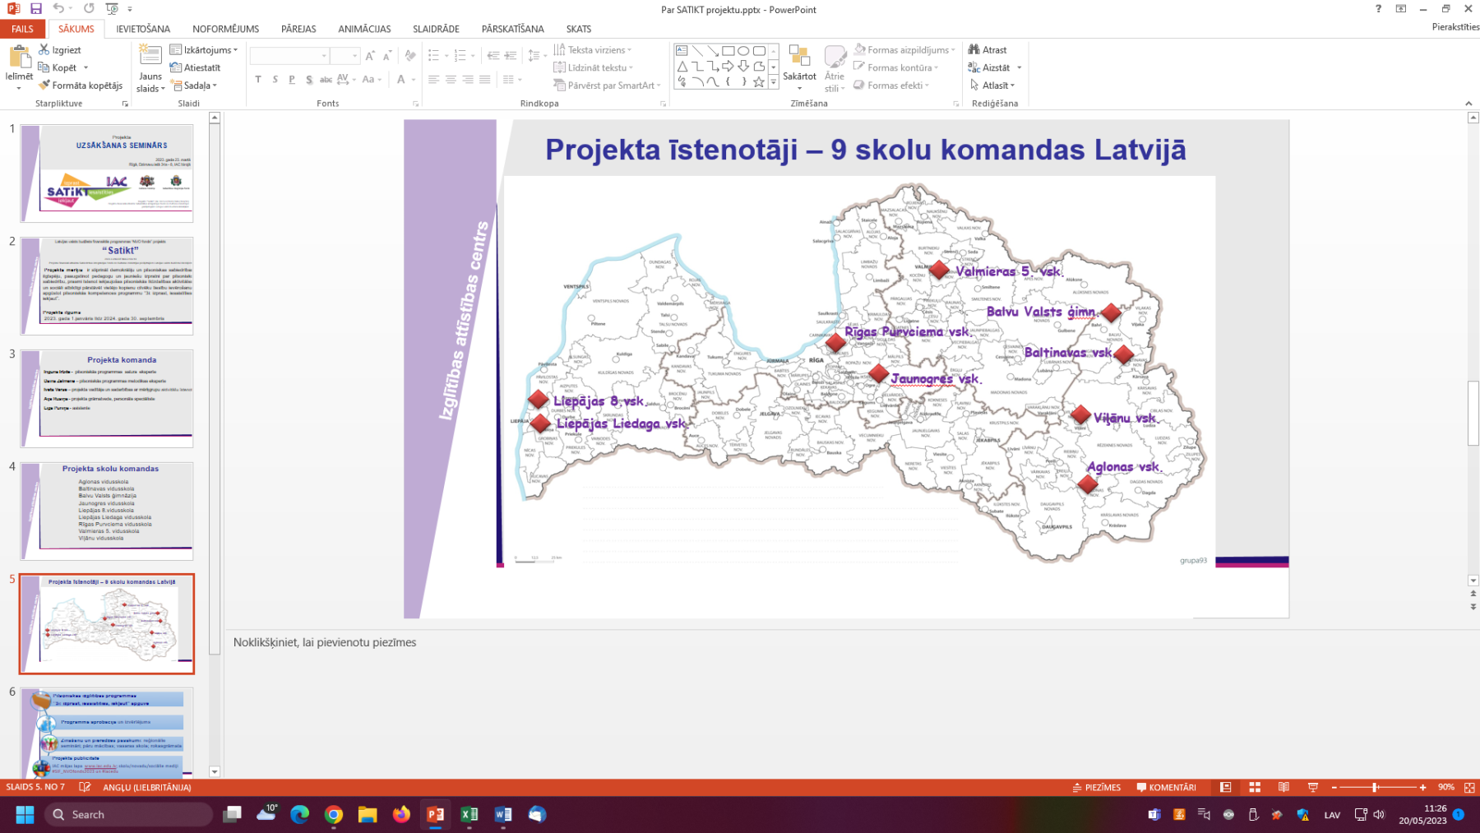Open the Izkārtojums layout dropdown
The width and height of the screenshot is (1480, 833).
point(204,50)
